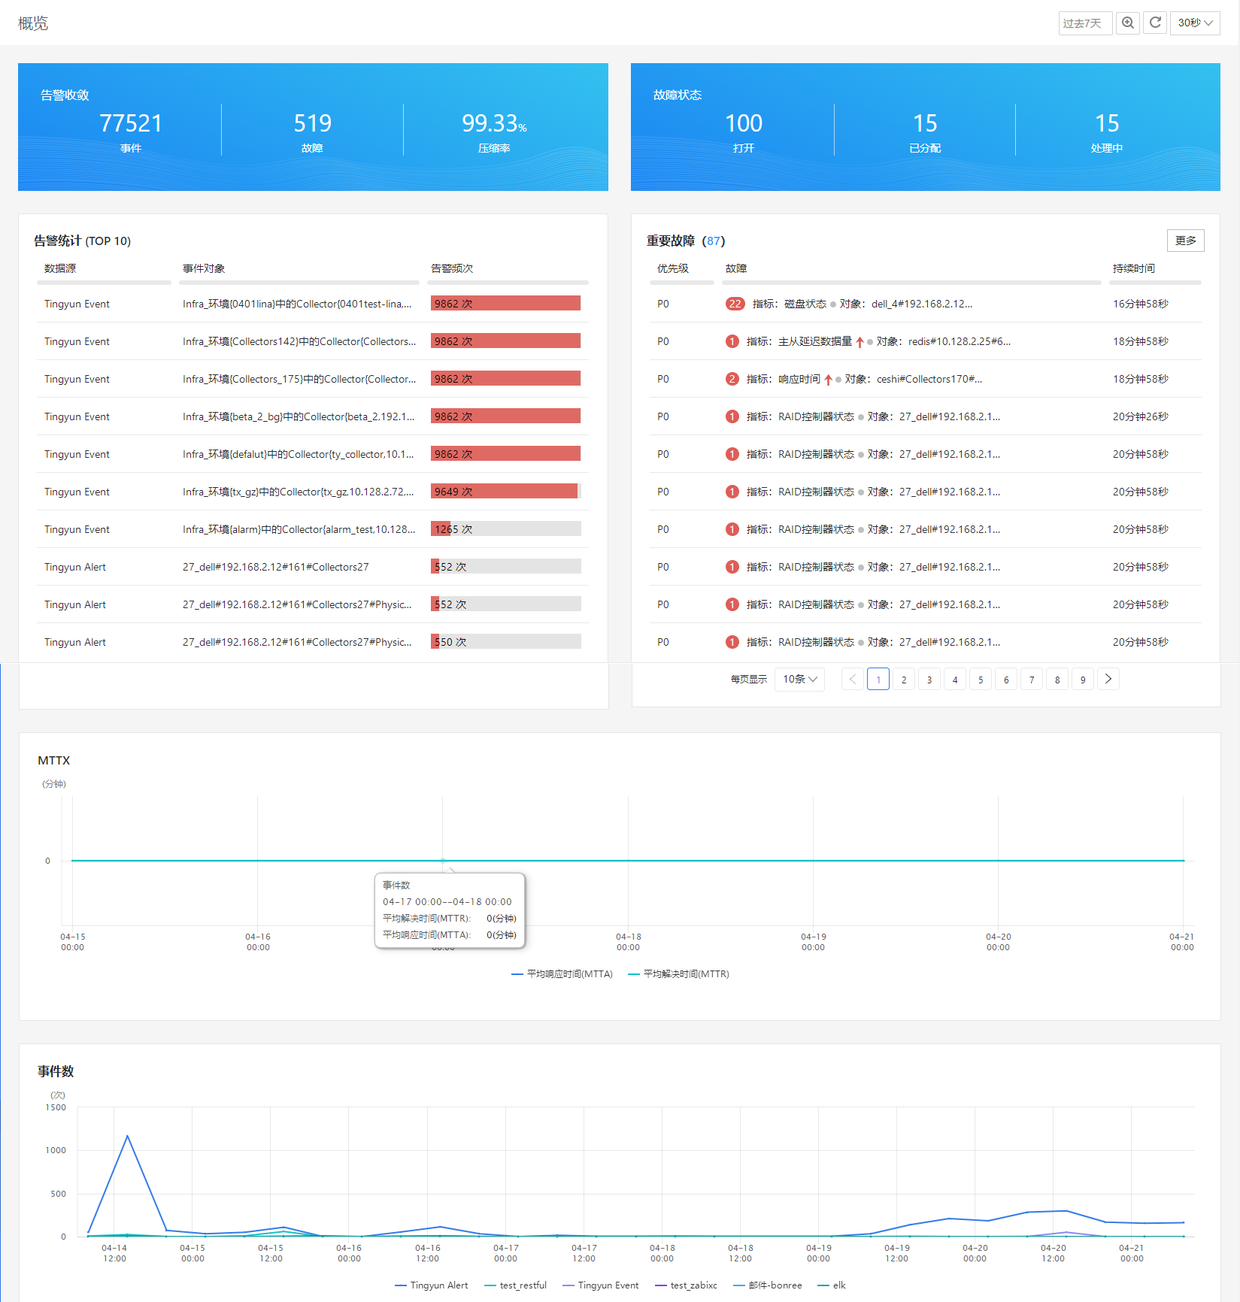The image size is (1240, 1302).
Task: Select row 27_dell#192.168.2.12#161#Collectors27 with 552 次
Action: click(x=312, y=567)
